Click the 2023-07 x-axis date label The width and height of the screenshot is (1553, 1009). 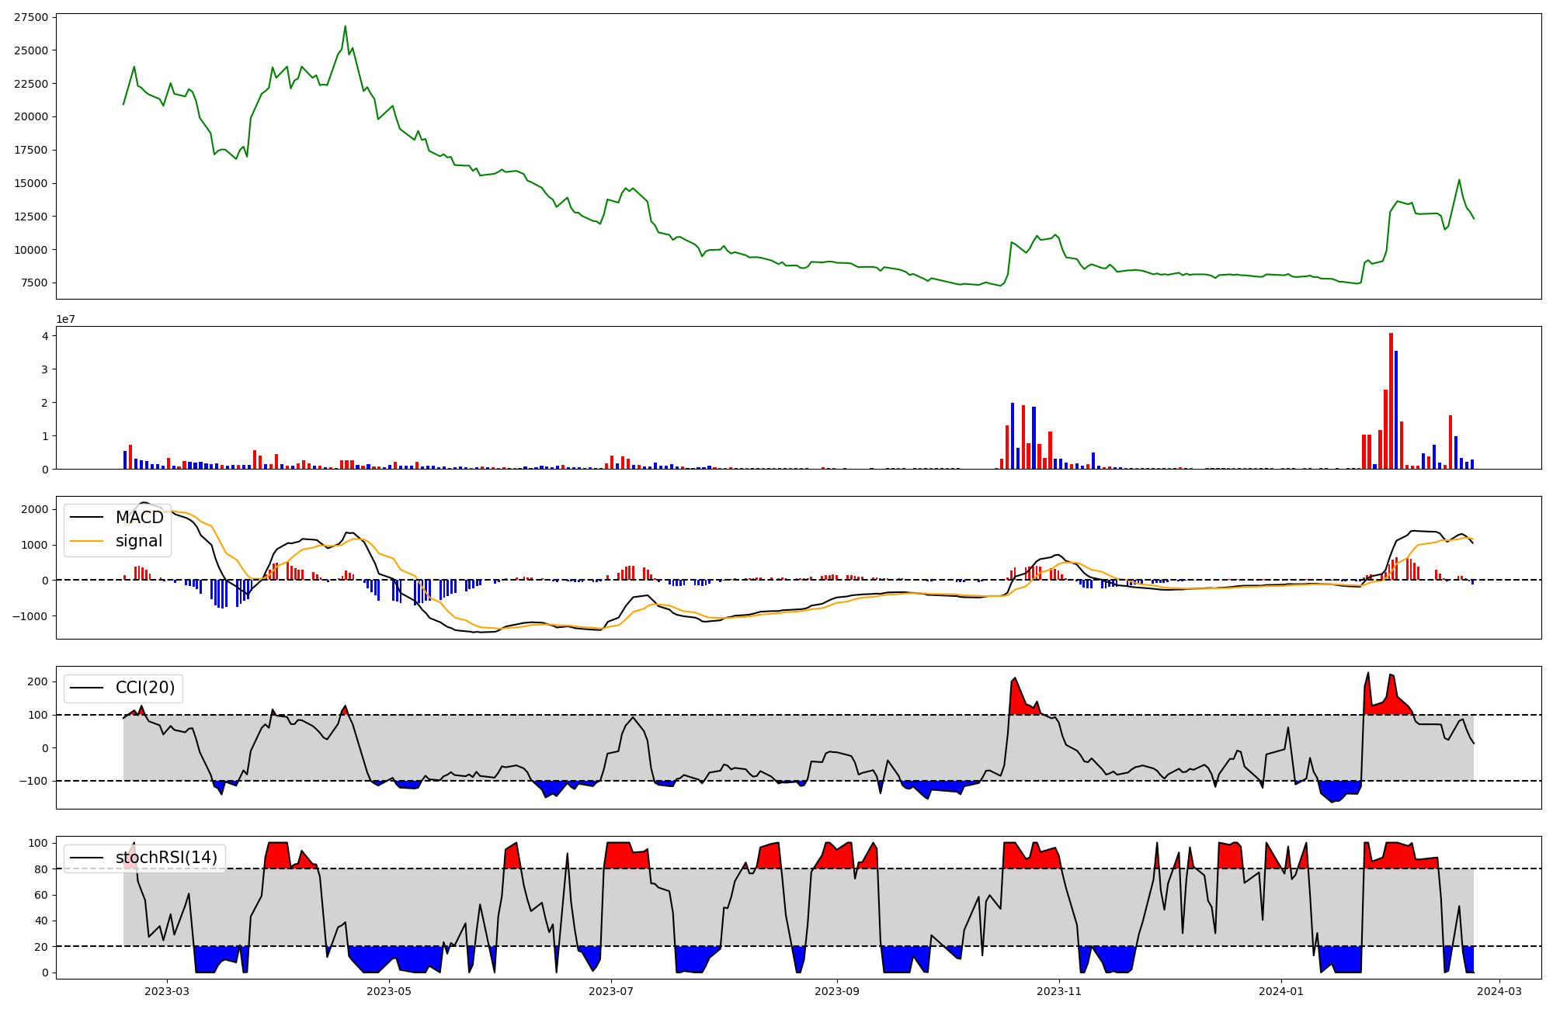[612, 991]
